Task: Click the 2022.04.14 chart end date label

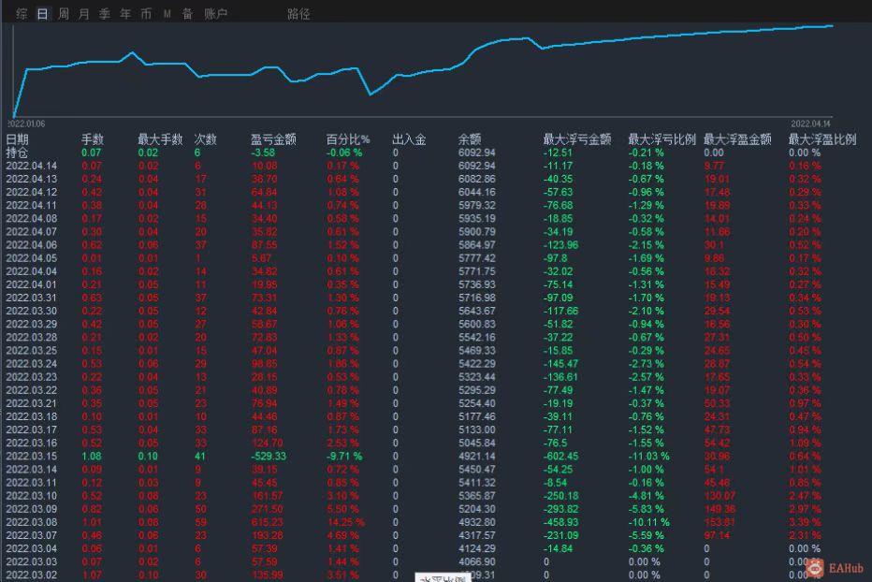Action: 811,124
